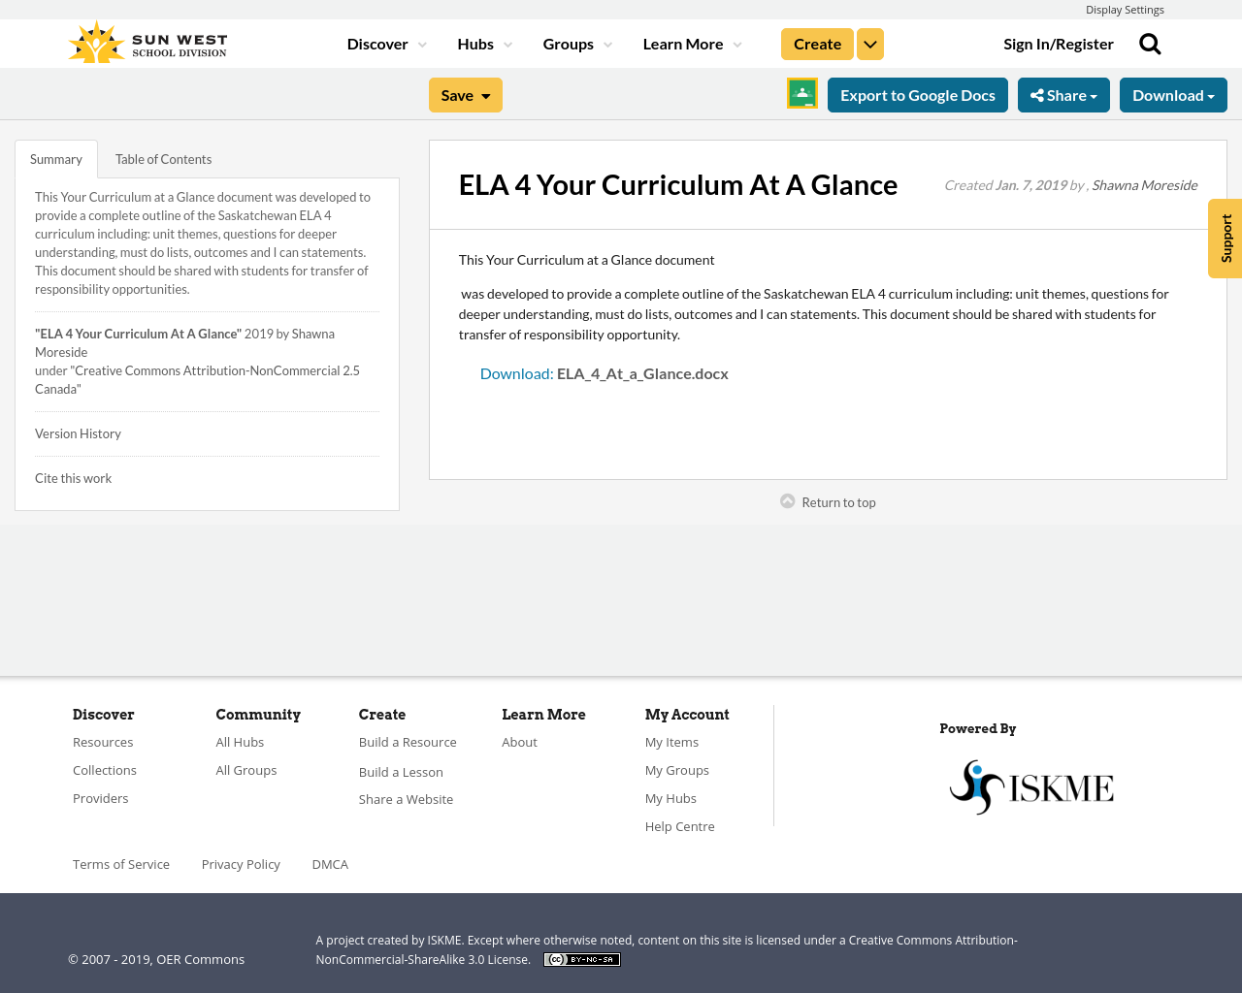Viewport: 1242px width, 993px height.
Task: Click Export to Google Docs
Action: click(x=917, y=94)
